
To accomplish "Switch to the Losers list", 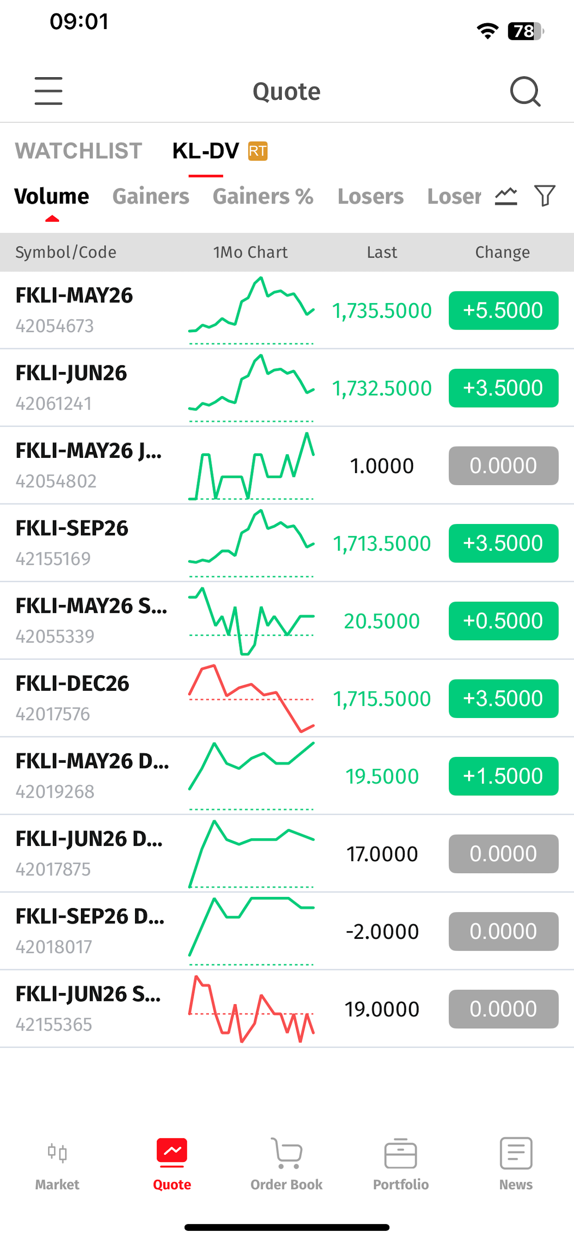I will 371,196.
